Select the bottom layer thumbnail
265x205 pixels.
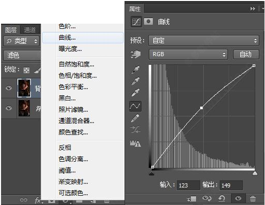coord(24,108)
